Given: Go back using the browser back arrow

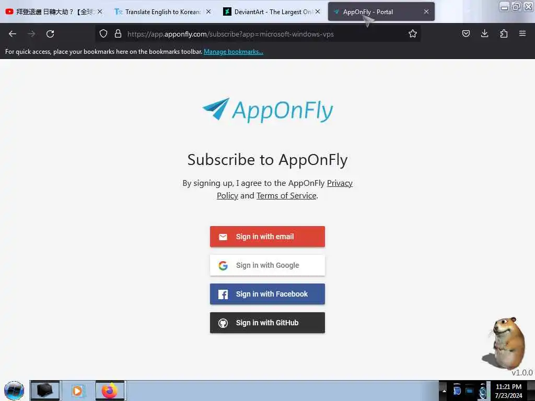Looking at the screenshot, I should pyautogui.click(x=13, y=34).
